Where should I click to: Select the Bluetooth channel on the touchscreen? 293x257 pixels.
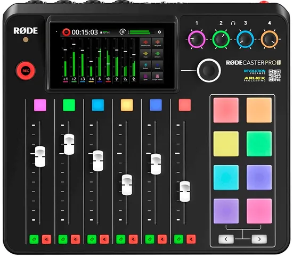[100, 79]
